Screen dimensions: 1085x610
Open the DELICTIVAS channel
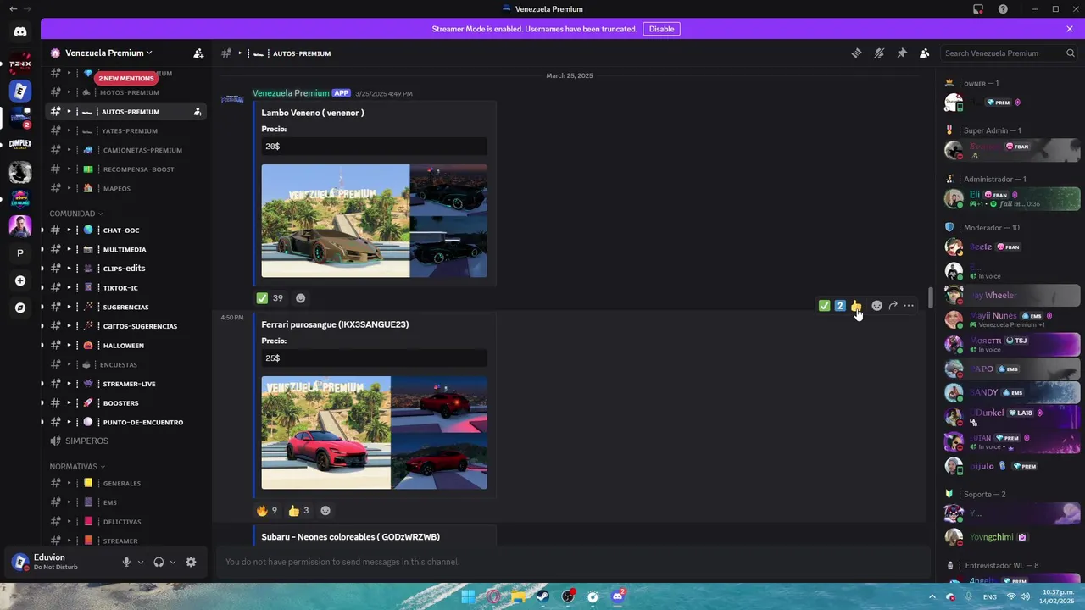click(124, 522)
